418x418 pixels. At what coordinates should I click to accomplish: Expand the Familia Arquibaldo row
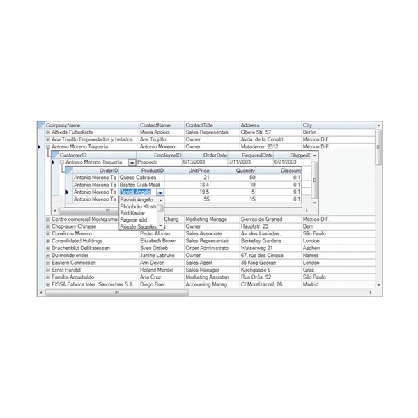(x=48, y=277)
